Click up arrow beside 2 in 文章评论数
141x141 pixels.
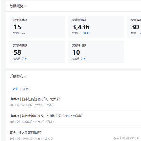[x=85, y=59]
